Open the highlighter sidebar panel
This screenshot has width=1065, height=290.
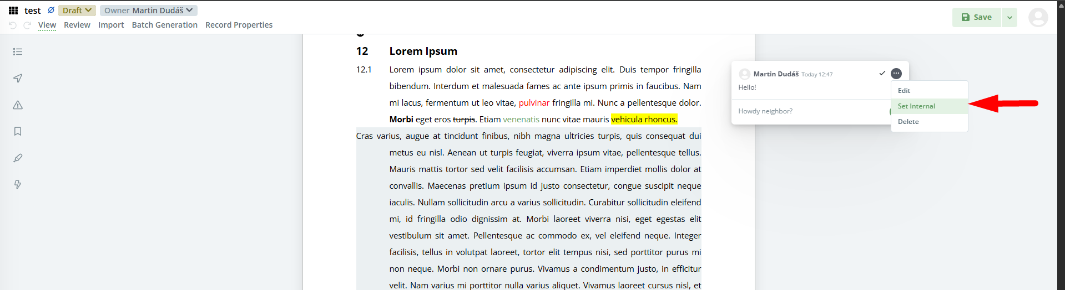[x=18, y=158]
